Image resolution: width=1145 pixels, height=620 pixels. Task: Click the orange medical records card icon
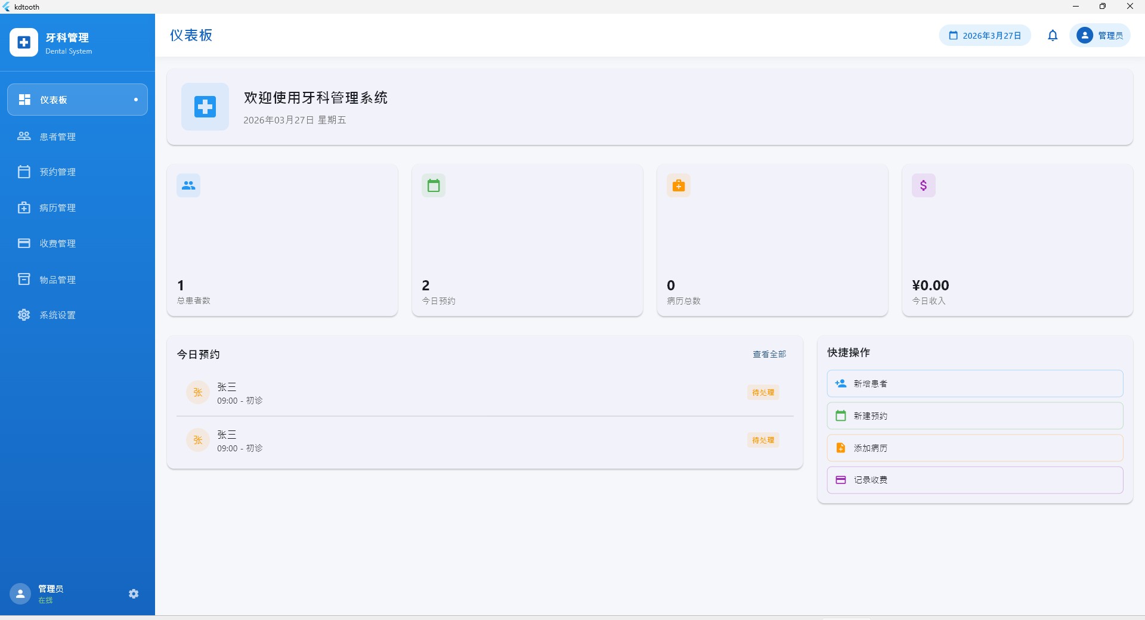[x=679, y=185]
